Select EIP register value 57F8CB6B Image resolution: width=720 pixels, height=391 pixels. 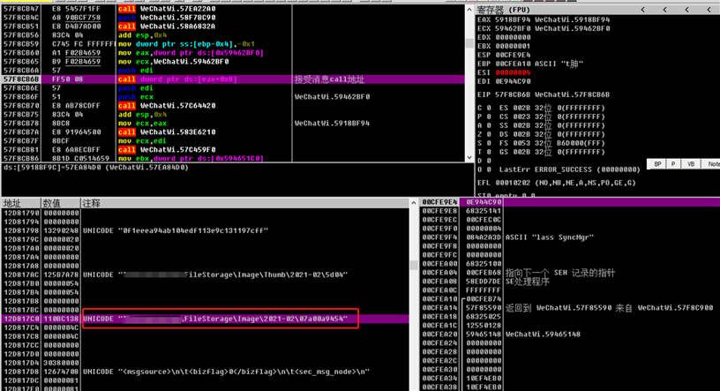(x=513, y=94)
